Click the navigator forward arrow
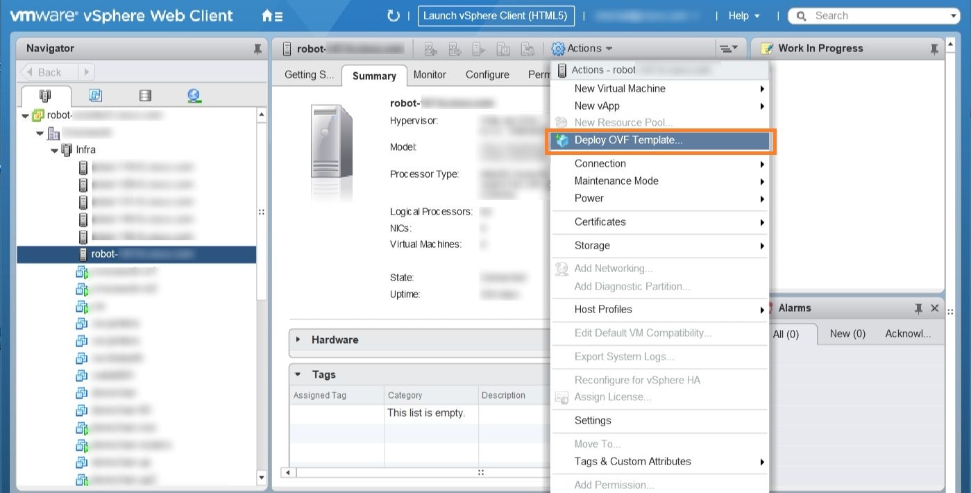 (x=86, y=72)
